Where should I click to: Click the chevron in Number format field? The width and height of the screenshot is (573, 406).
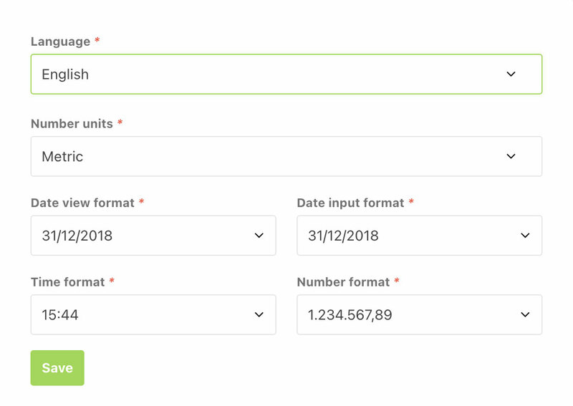coord(525,314)
